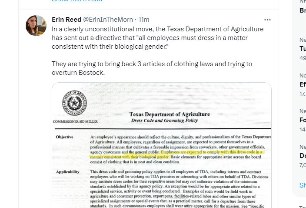This screenshot has width=306, height=208.
Task: Click the blue "Sh" show more trends link
Action: [303, 185]
